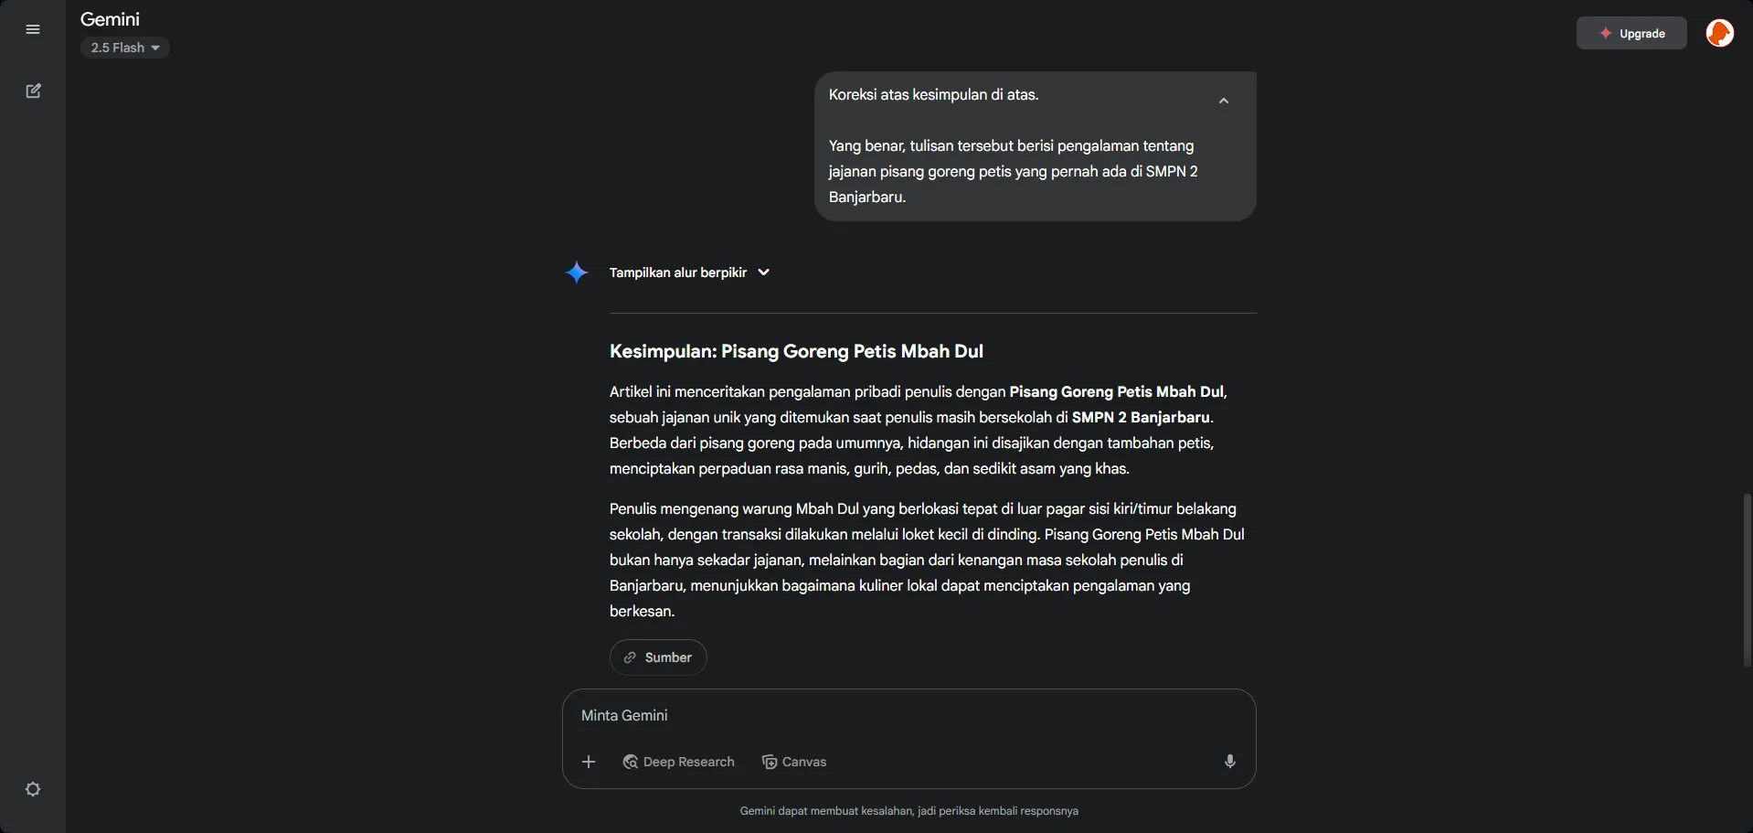Click the user profile avatar

(1719, 33)
